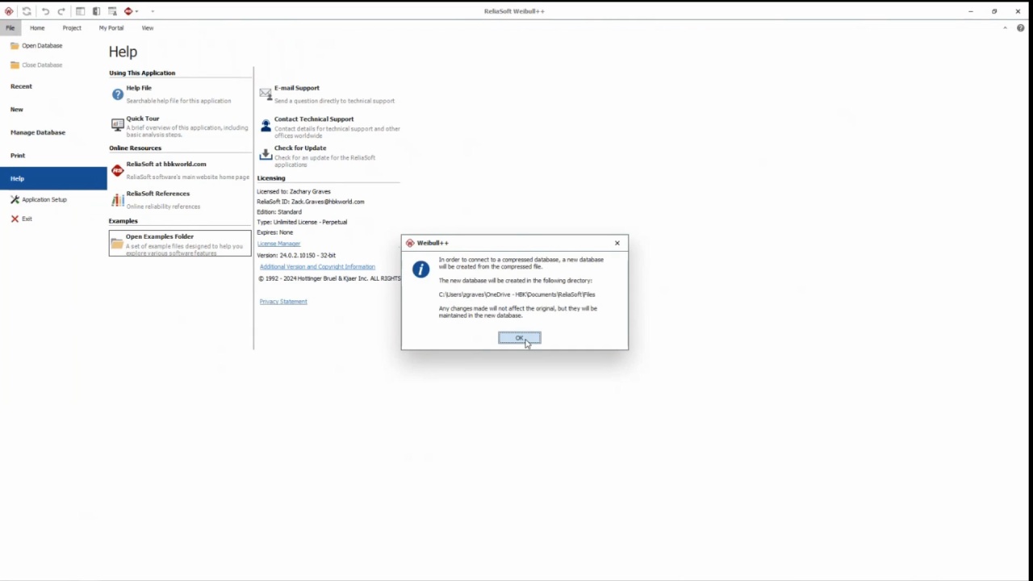Click the Redo arrow in the toolbar
Viewport: 1033px width, 581px height.
pos(61,11)
